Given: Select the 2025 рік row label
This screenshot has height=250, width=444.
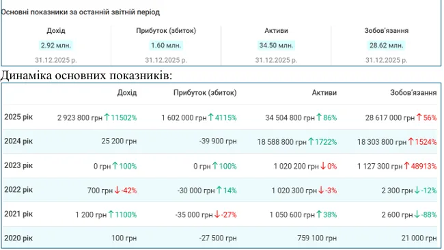Looking at the screenshot, I should [18, 117].
